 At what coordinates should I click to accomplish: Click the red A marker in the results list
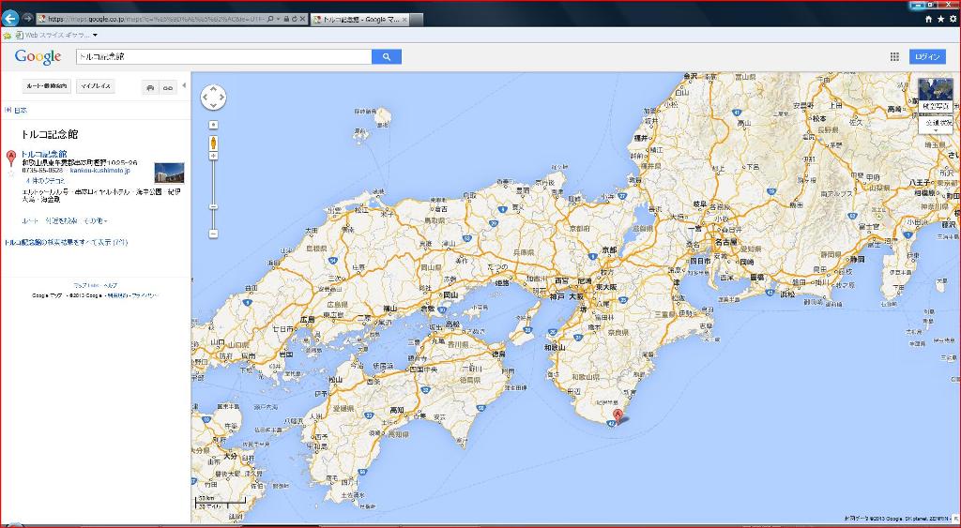pos(10,158)
